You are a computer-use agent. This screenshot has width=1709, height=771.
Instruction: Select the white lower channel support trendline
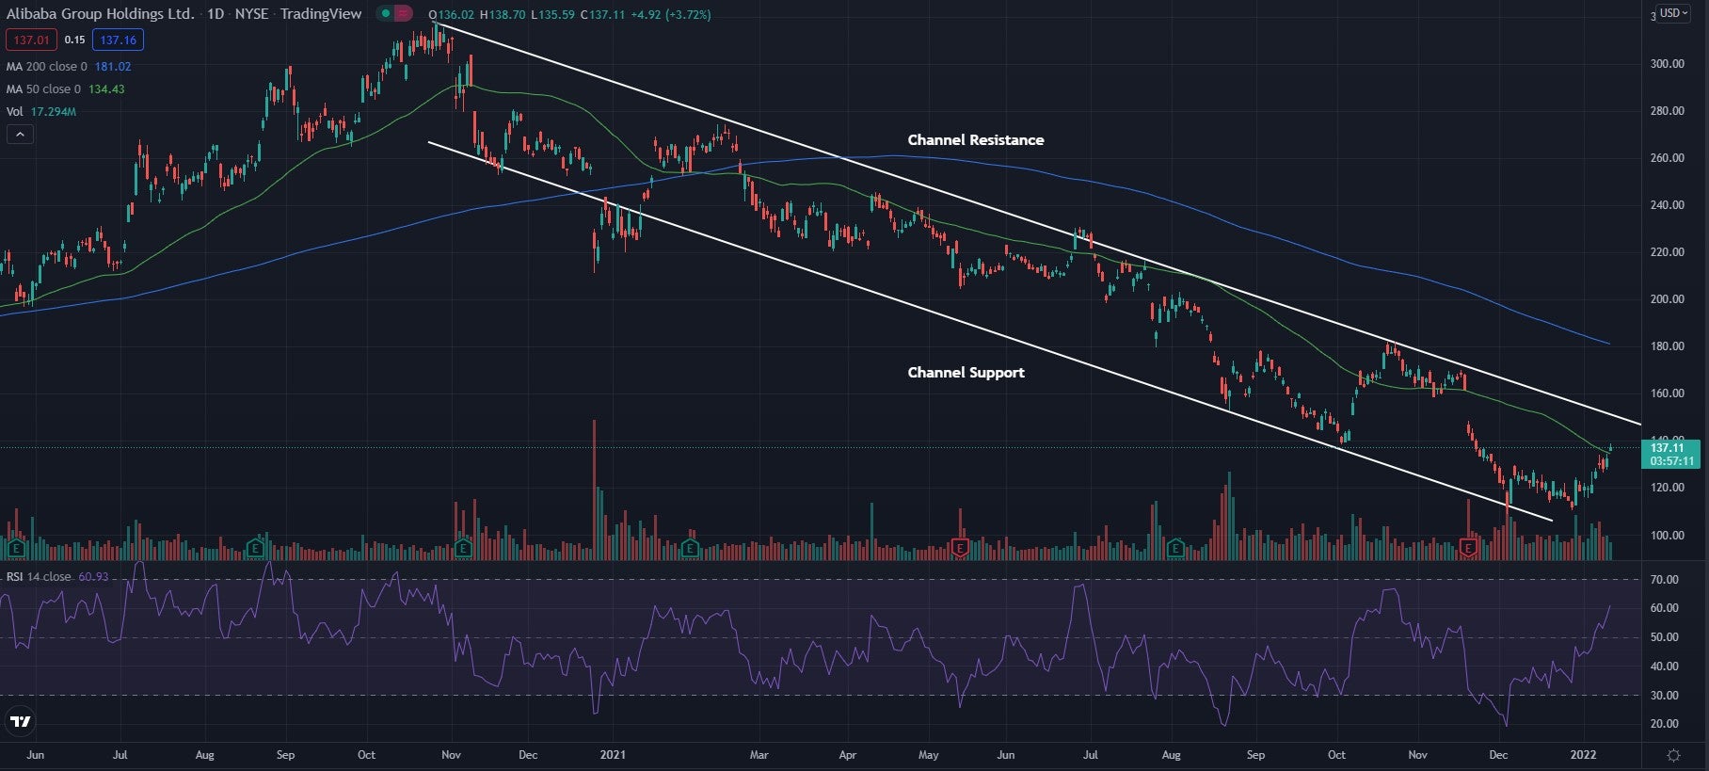(x=988, y=330)
